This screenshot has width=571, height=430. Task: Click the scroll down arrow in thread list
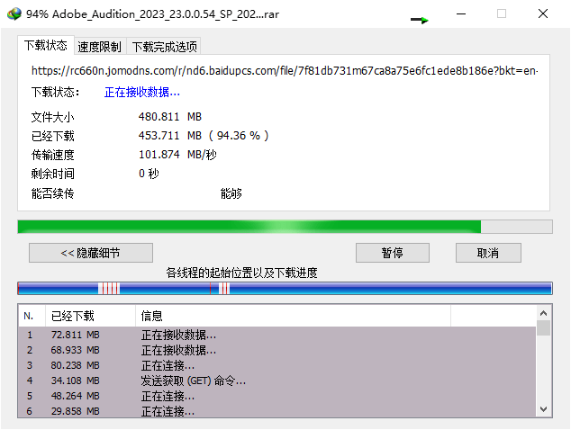543,409
